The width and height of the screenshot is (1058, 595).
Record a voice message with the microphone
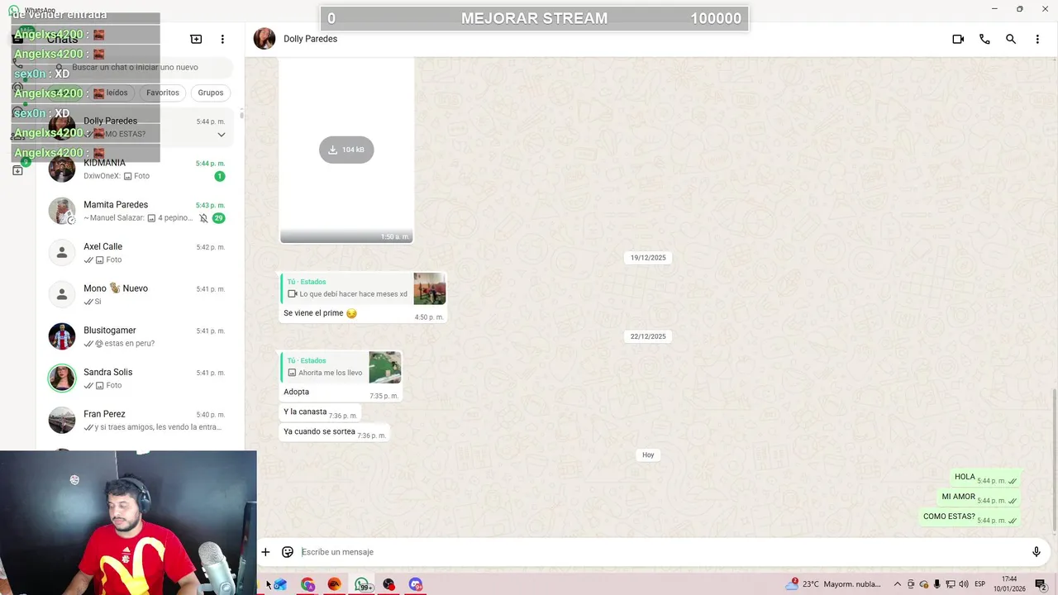click(1037, 552)
